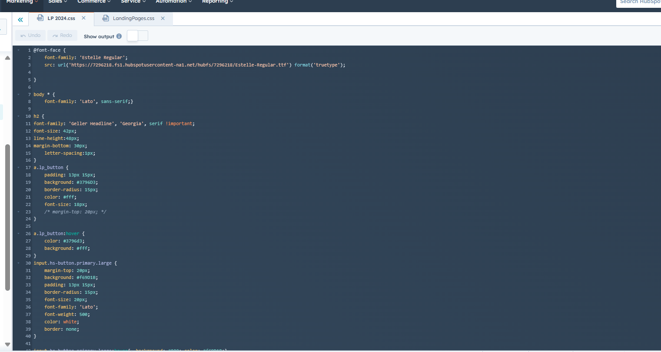This screenshot has width=661, height=352.
Task: Click the color: #3796d3 line
Action: [x=64, y=241]
